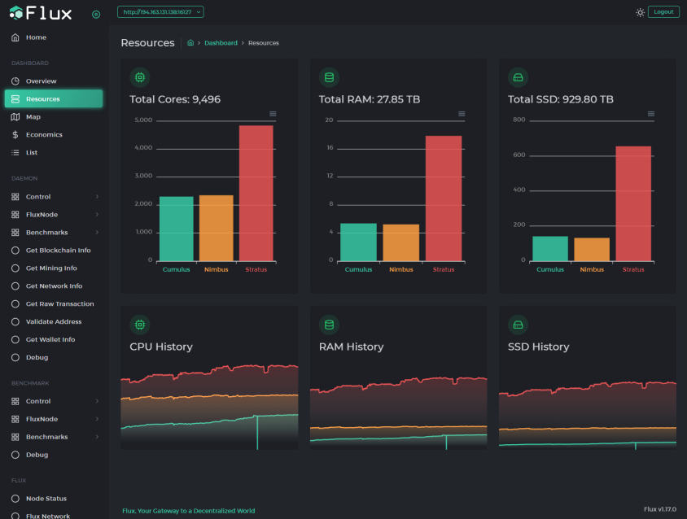Click RAM History database icon
The width and height of the screenshot is (687, 519).
pos(329,325)
